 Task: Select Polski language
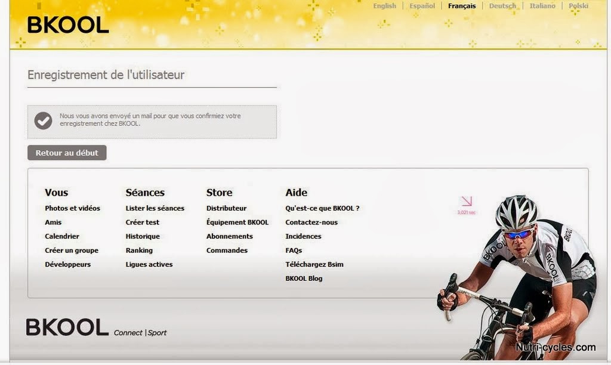[578, 6]
